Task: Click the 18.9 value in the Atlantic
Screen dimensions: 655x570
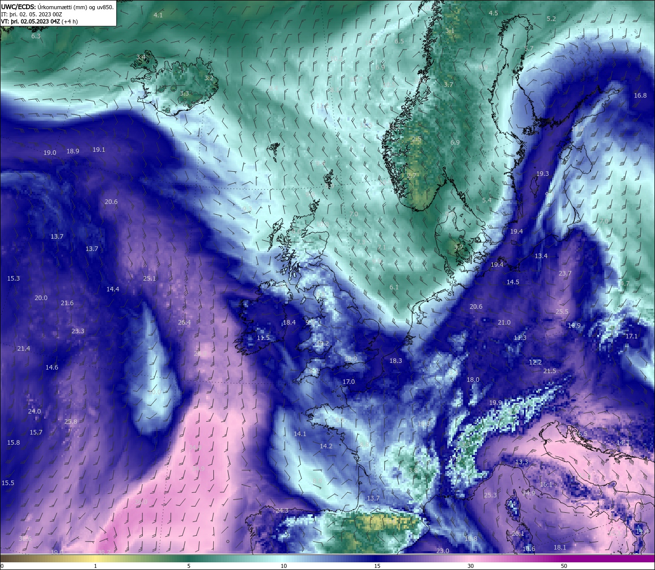Action: pyautogui.click(x=73, y=151)
